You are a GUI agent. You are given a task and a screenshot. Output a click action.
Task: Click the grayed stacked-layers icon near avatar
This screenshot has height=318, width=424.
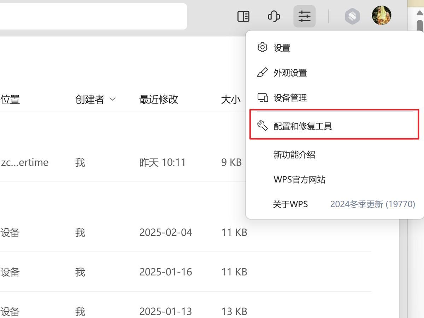click(x=352, y=16)
